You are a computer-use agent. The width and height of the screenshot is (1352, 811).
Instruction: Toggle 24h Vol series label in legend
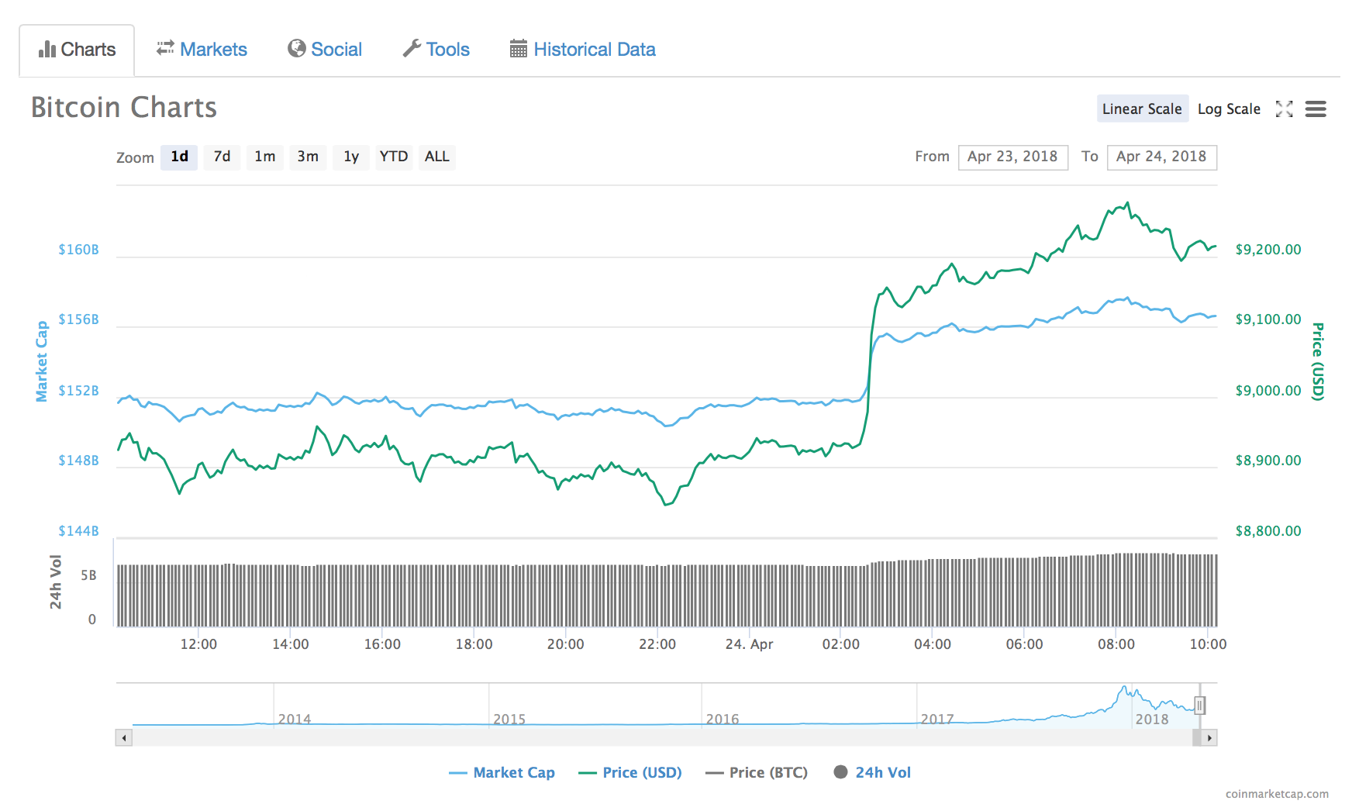coord(883,772)
